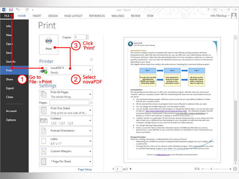This screenshot has width=239, height=179.
Task: Open the Customize Quick Access Toolbar arrow
Action: [x=33, y=10]
